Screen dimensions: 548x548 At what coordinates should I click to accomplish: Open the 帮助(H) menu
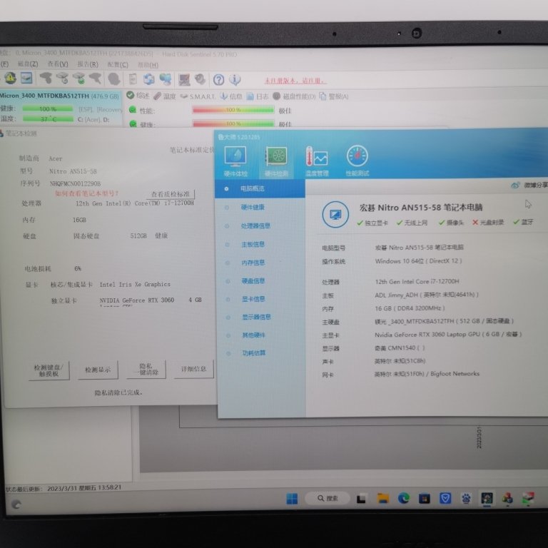[x=148, y=65]
